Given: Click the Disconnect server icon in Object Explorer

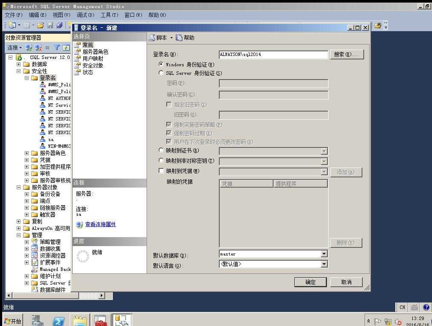Looking at the screenshot, I should 38,48.
